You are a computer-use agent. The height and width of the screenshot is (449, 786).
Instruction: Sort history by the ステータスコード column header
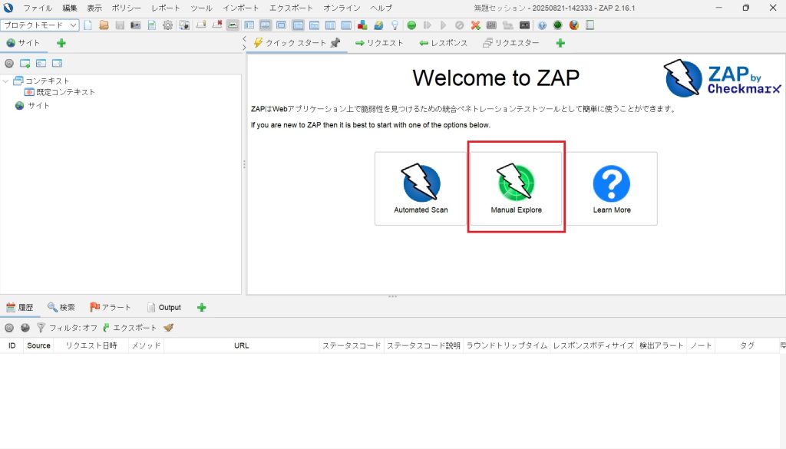(352, 346)
